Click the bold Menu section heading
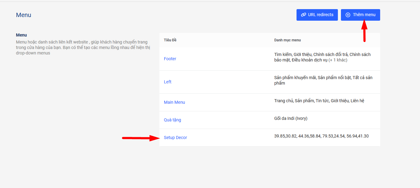The width and height of the screenshot is (420, 188). [x=21, y=35]
